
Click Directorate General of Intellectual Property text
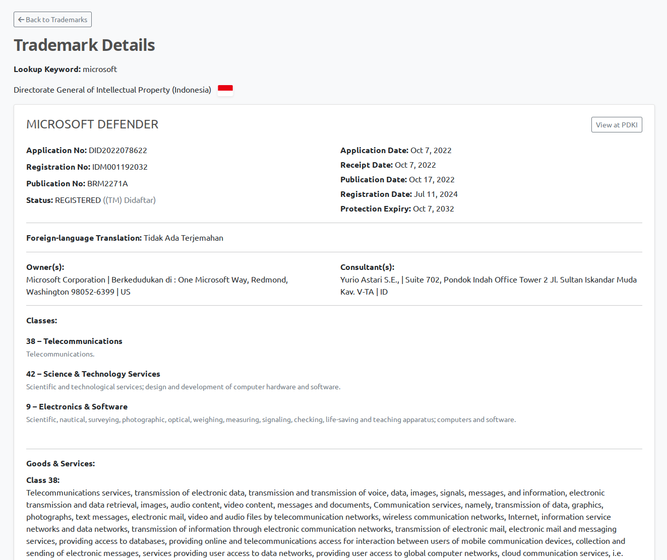pos(112,90)
